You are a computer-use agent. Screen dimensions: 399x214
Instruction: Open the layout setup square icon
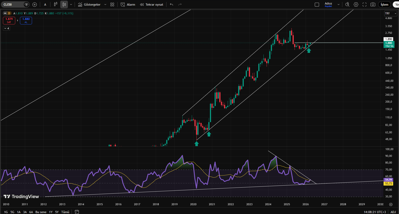[x=317, y=5]
